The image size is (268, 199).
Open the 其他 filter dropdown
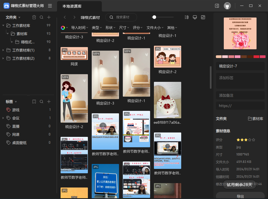tap(172, 28)
